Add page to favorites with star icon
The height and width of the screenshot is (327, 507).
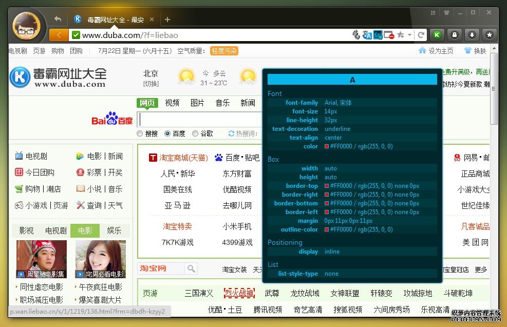pyautogui.click(x=400, y=34)
